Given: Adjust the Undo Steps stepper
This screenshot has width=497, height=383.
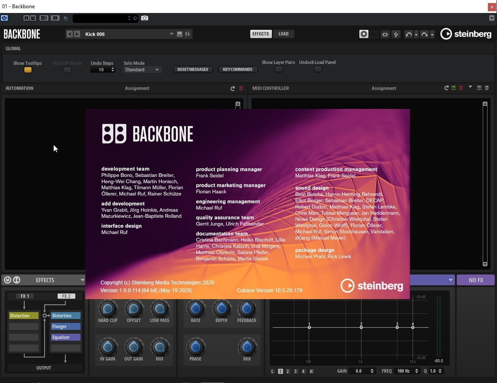Looking at the screenshot, I should click(x=113, y=70).
